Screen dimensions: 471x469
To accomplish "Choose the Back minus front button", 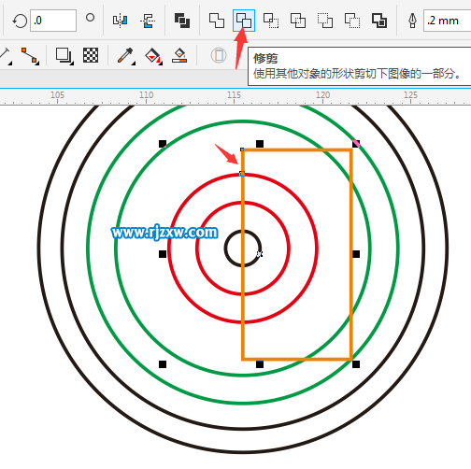I will coord(352,21).
